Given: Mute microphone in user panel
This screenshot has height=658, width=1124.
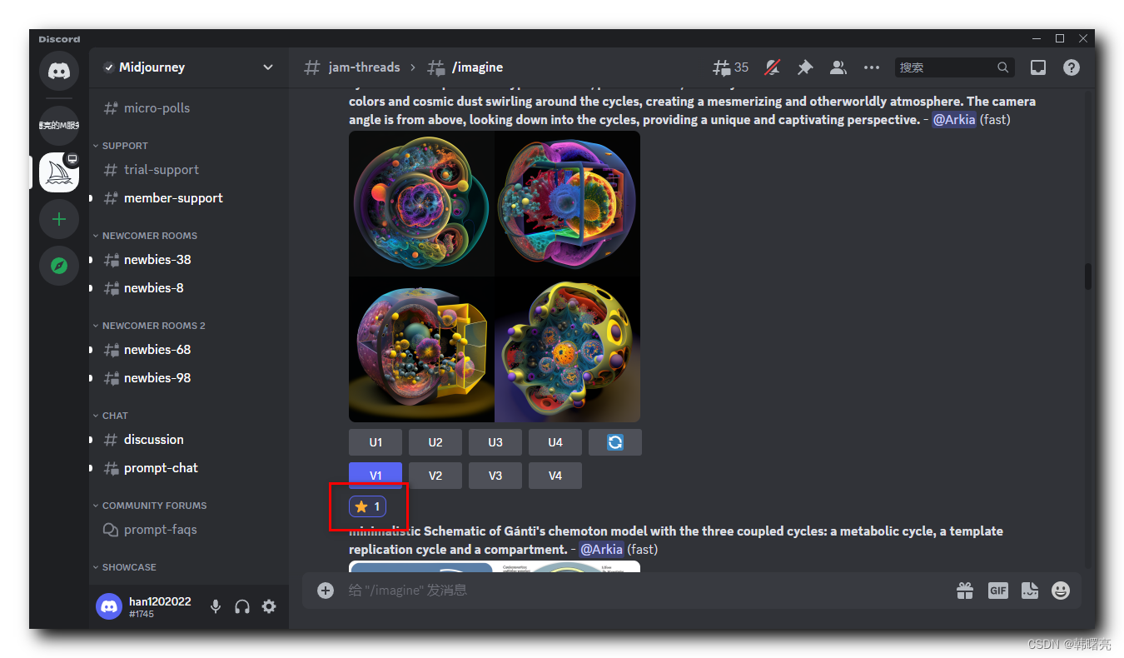Looking at the screenshot, I should [x=216, y=606].
